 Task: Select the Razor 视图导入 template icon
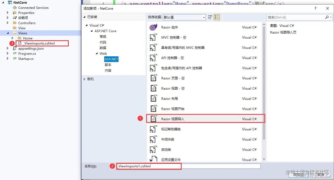tap(153, 119)
